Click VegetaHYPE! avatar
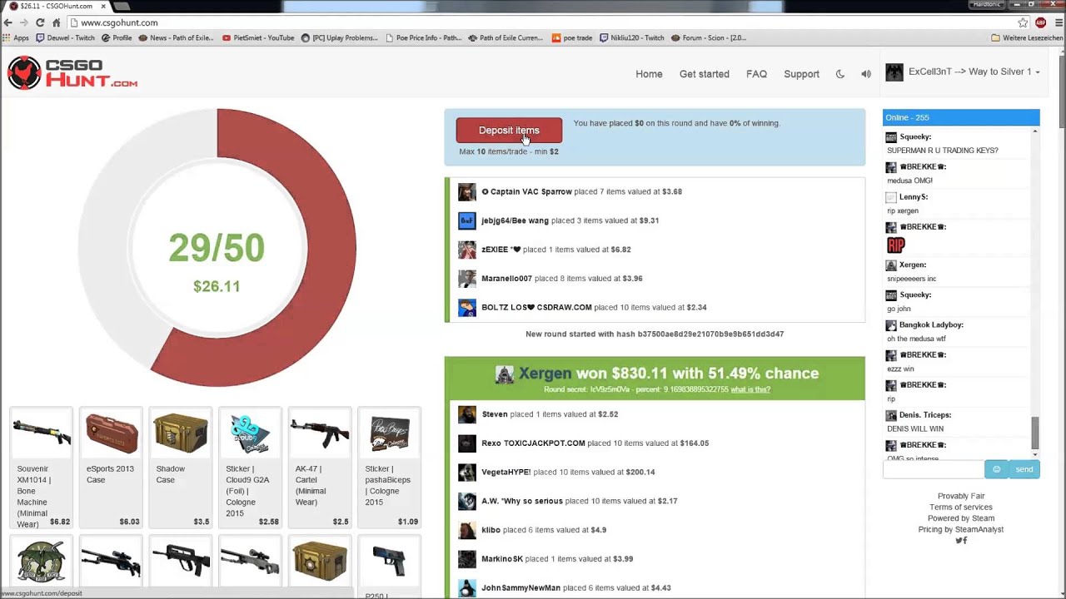This screenshot has height=599, width=1066. click(x=467, y=472)
